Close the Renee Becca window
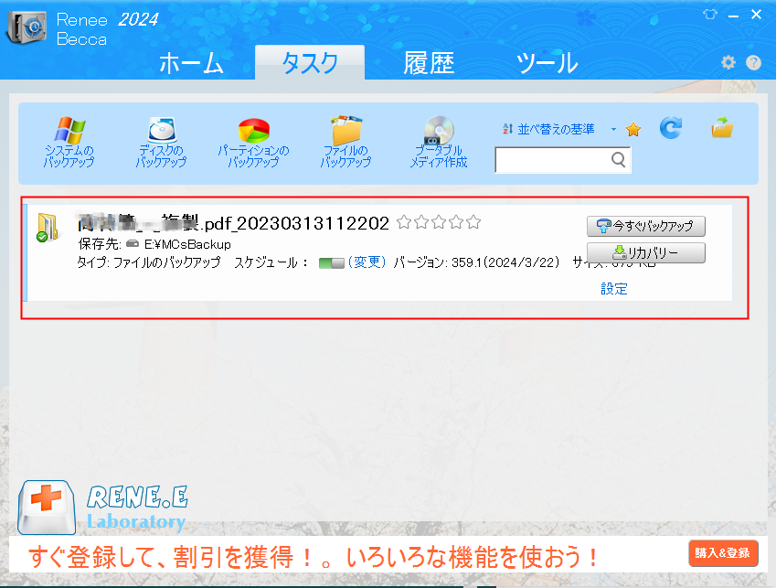776x588 pixels. (x=756, y=15)
